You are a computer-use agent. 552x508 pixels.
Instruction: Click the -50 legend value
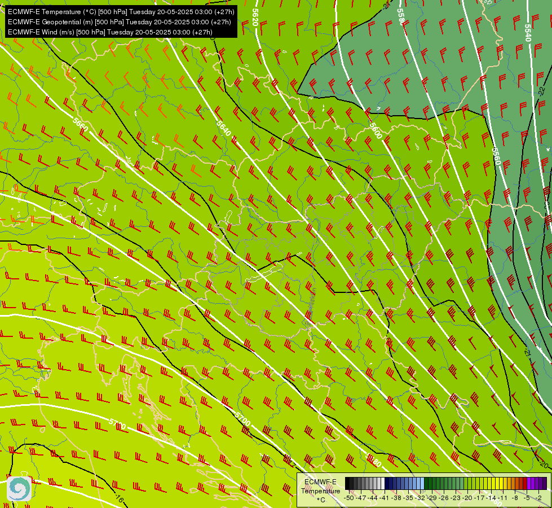tap(349, 498)
